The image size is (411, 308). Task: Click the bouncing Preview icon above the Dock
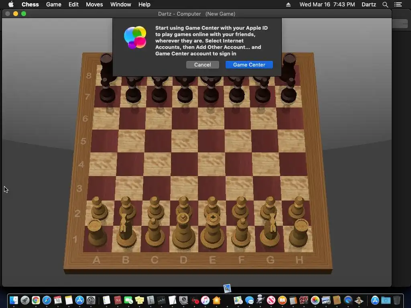[227, 288]
